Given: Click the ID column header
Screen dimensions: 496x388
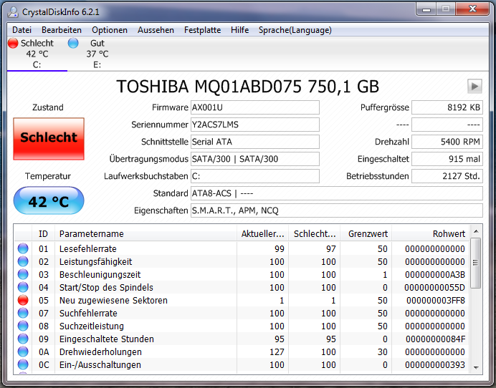Looking at the screenshot, I should click(43, 233).
